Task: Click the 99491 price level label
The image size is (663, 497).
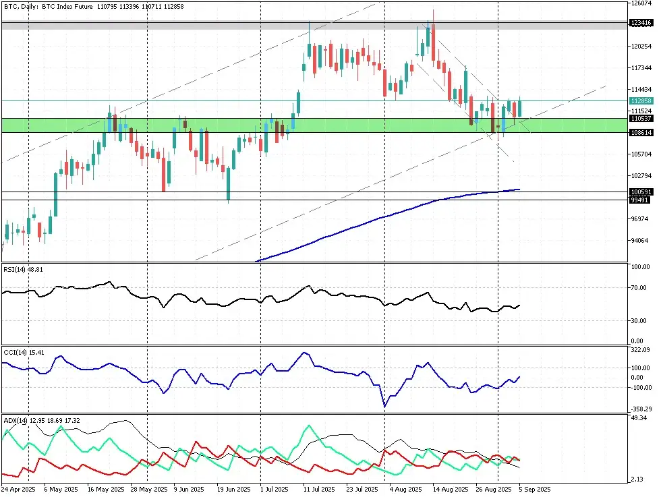Action: pos(640,200)
